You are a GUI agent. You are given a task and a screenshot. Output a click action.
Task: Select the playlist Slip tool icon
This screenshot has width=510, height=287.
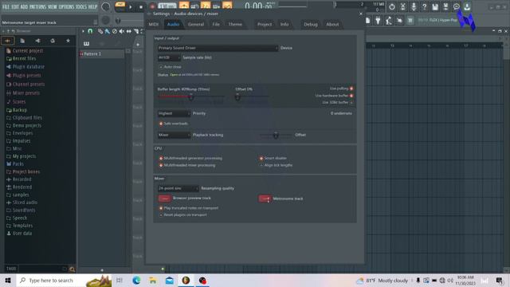[129, 31]
